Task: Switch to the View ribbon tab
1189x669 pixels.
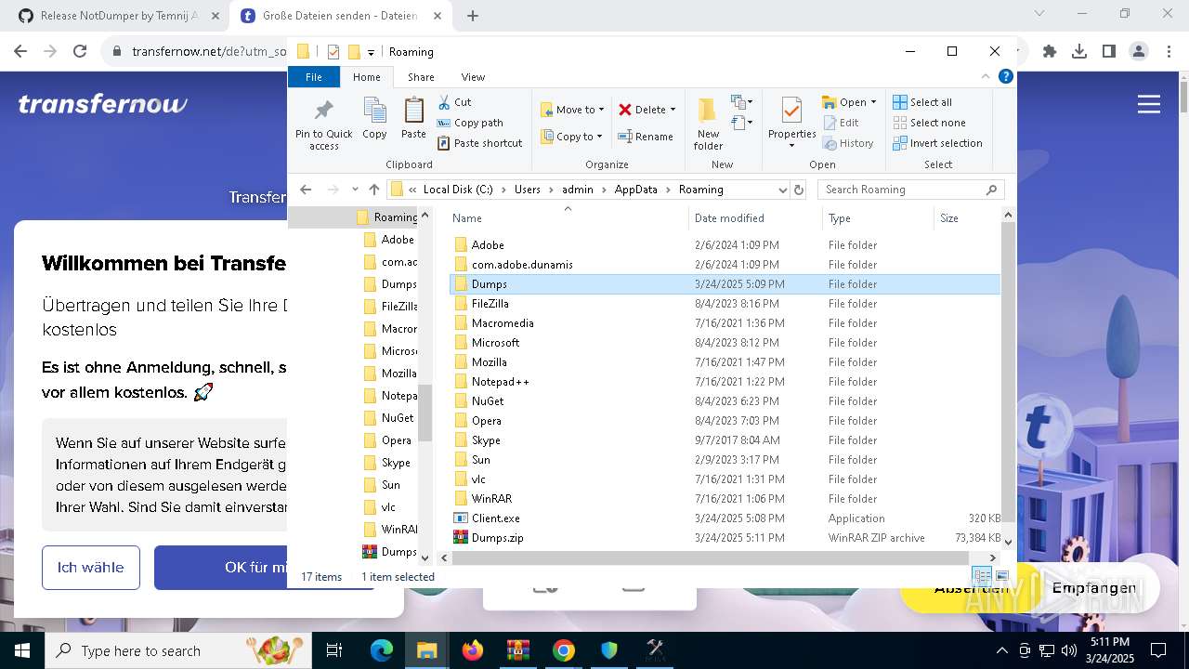Action: coord(473,77)
